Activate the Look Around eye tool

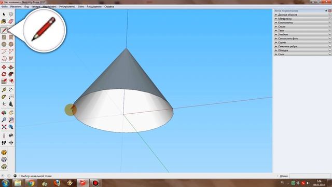(11, 136)
